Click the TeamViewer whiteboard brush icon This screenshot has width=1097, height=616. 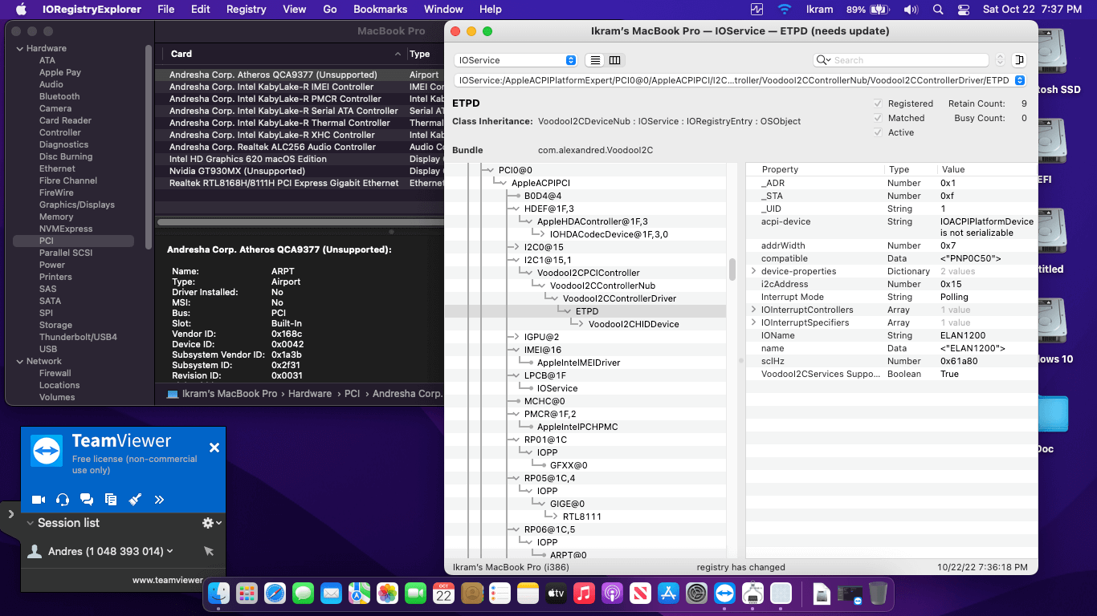pos(135,500)
